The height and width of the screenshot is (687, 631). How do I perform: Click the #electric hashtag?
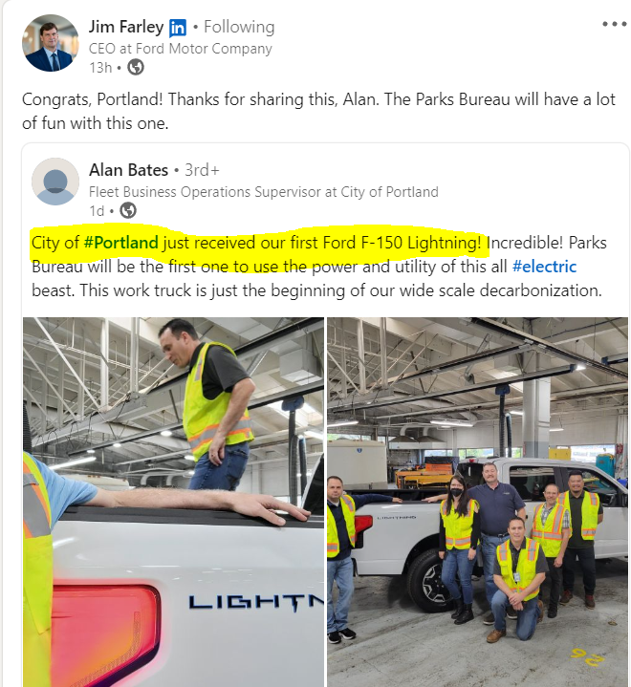pyautogui.click(x=544, y=267)
